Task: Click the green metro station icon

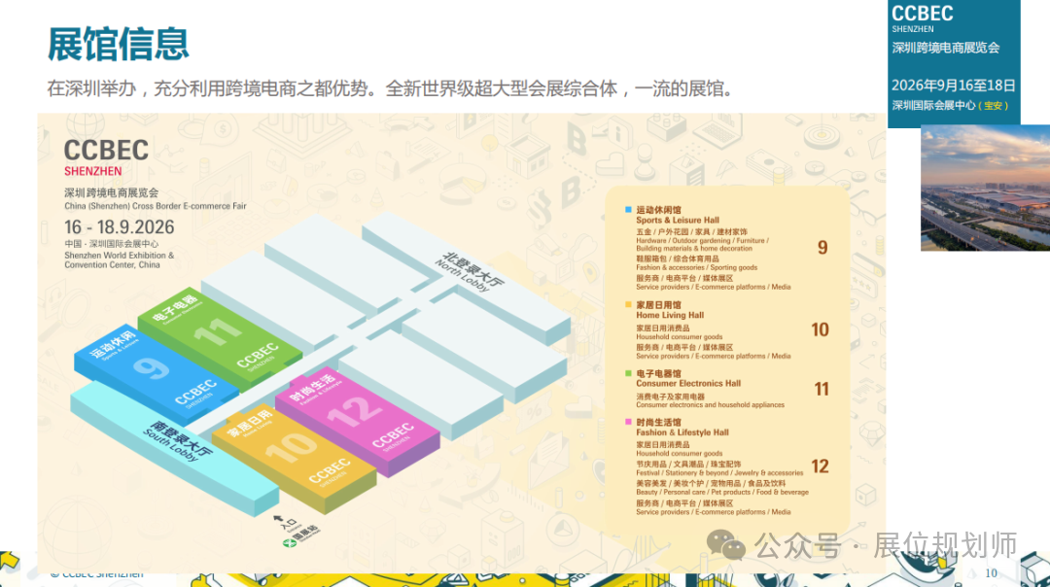Action: tap(290, 543)
